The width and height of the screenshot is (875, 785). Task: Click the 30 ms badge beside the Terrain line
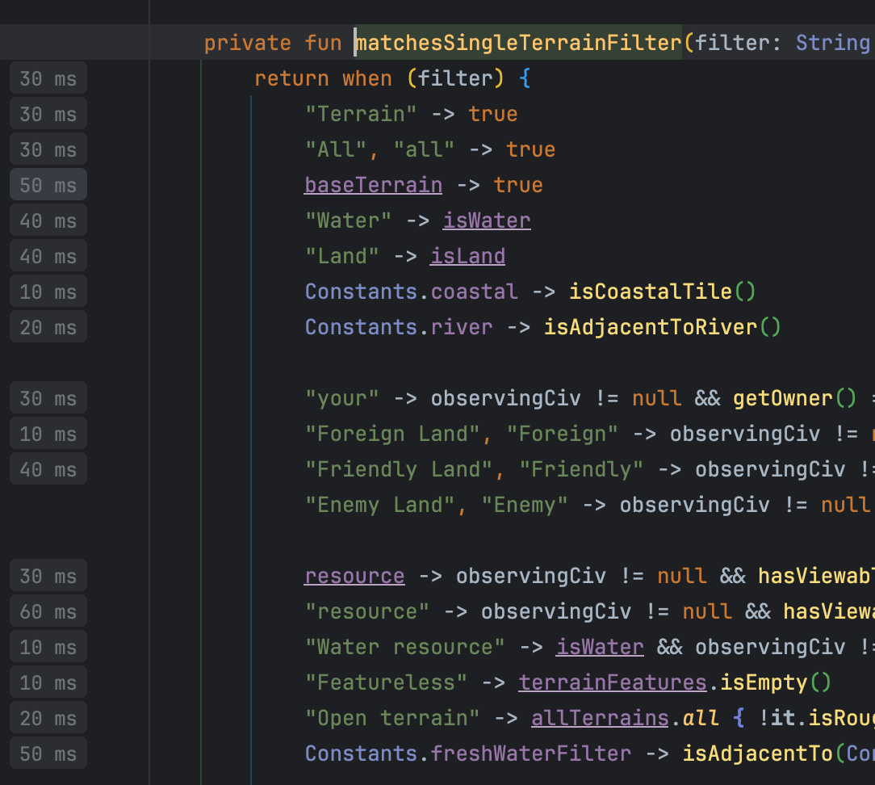[48, 113]
